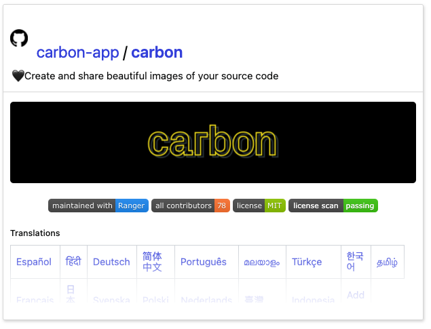Open the മലയാളം translation link
431x329 pixels.
pyautogui.click(x=262, y=263)
